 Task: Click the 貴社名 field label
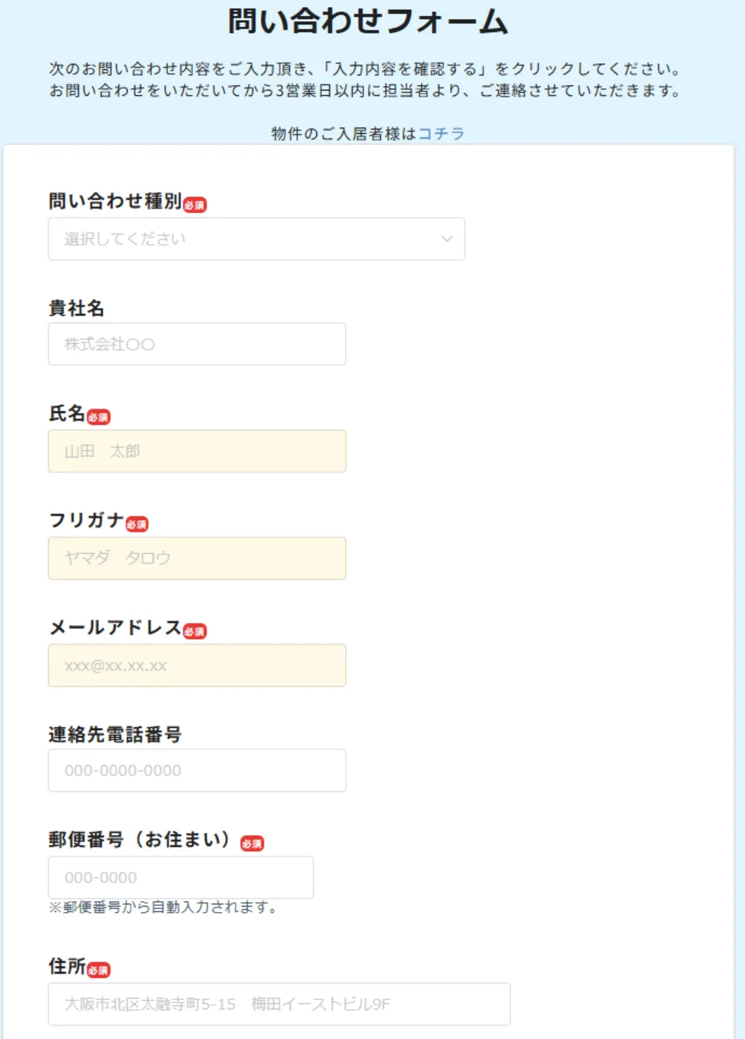click(x=76, y=308)
